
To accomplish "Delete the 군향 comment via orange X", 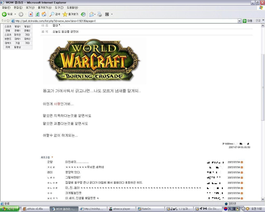I will [x=242, y=162].
